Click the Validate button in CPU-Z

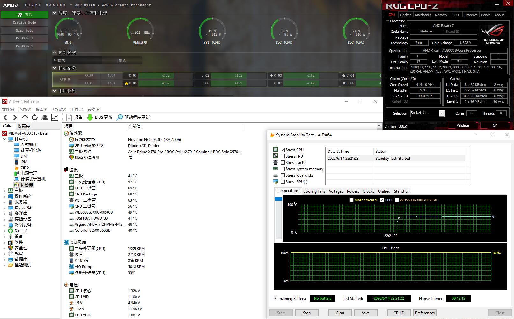point(462,125)
